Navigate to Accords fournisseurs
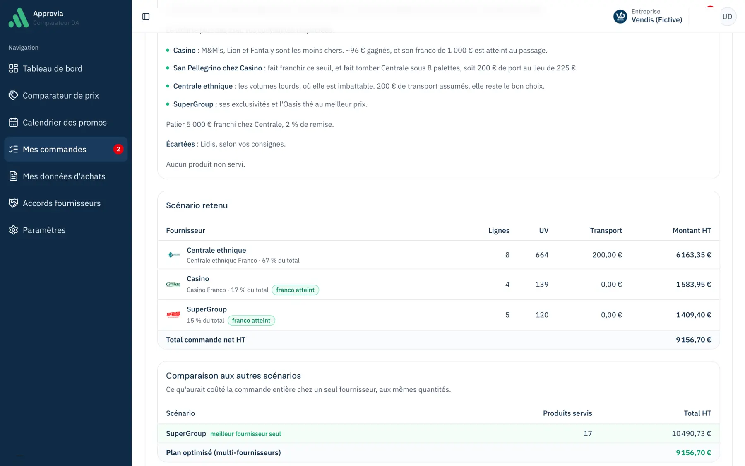 coord(66,203)
